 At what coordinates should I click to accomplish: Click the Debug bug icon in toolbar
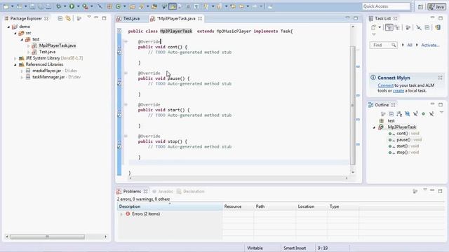click(x=59, y=6)
